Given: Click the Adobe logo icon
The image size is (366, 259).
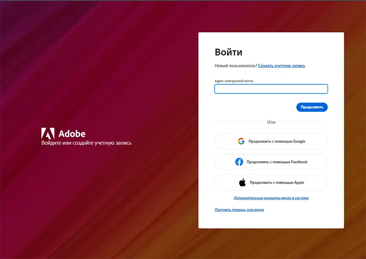Looking at the screenshot, I should [48, 133].
